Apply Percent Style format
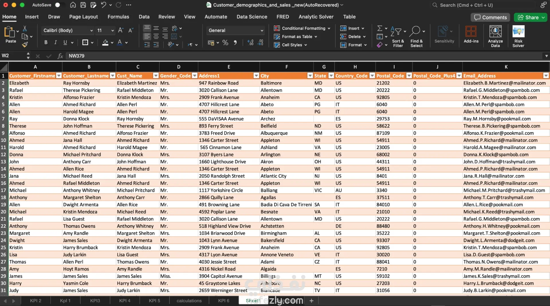Viewport: 550px width, 306px height. coord(225,43)
